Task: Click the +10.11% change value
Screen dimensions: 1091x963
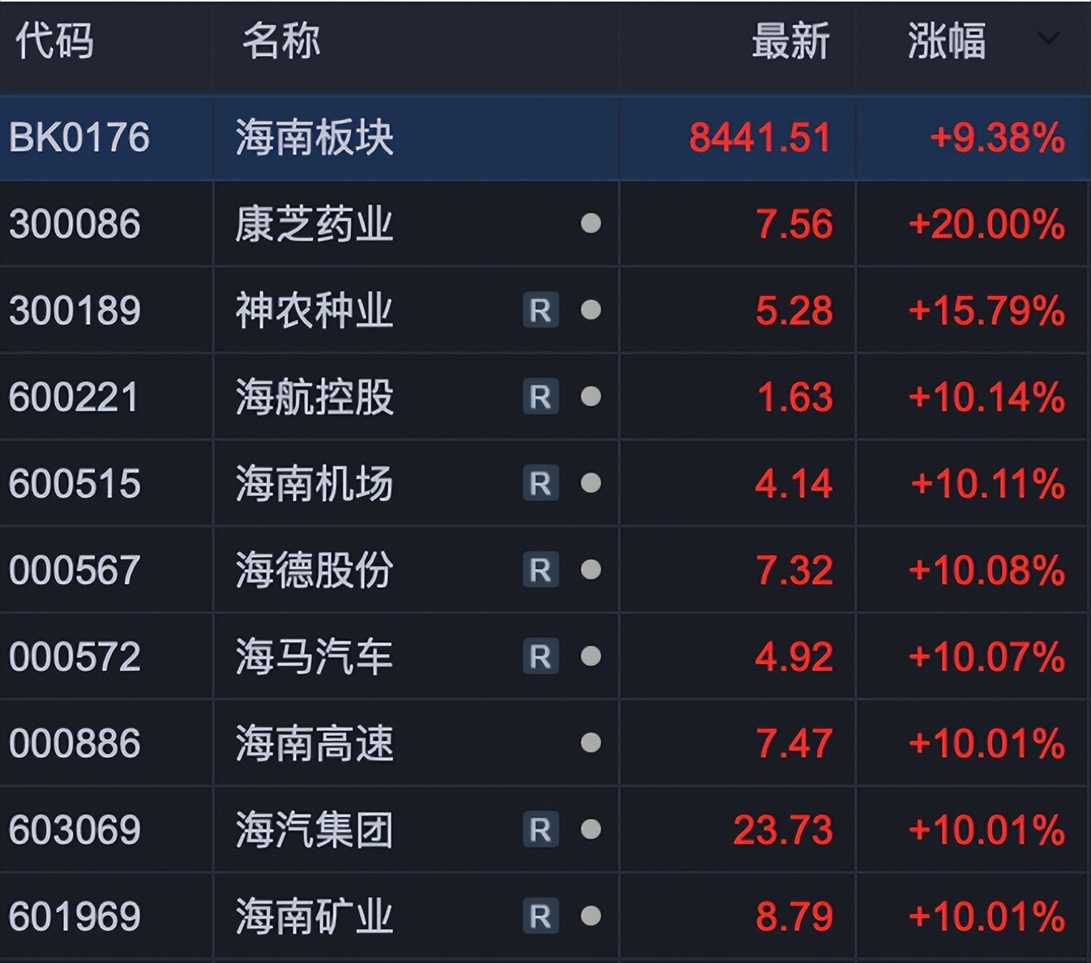Action: (x=988, y=484)
